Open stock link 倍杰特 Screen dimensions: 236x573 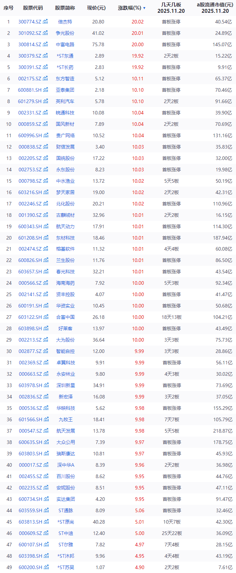coord(65,22)
